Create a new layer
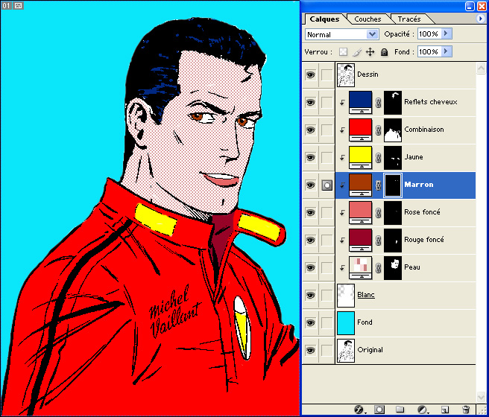 (445, 410)
